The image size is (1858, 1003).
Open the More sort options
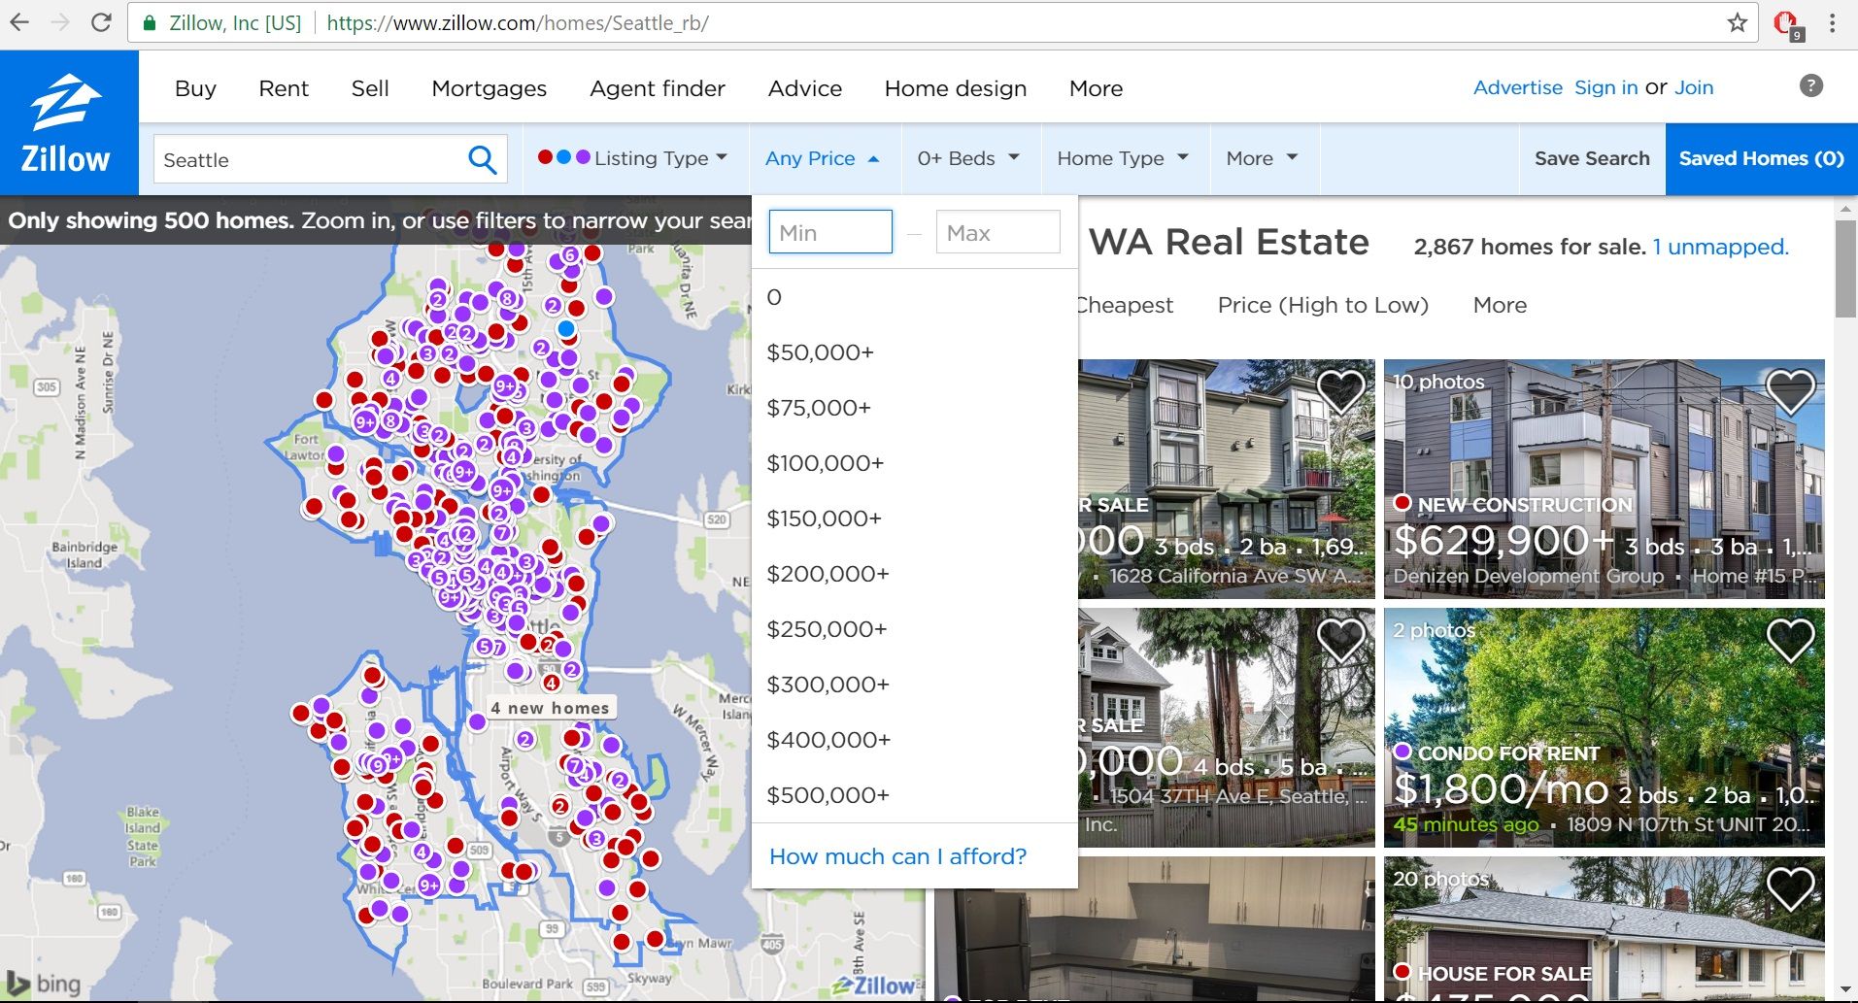[1500, 305]
